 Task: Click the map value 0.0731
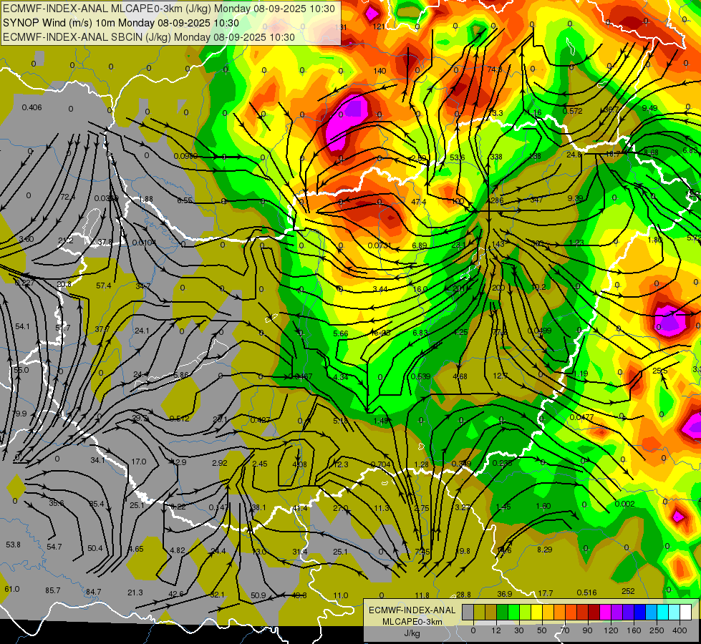(379, 245)
